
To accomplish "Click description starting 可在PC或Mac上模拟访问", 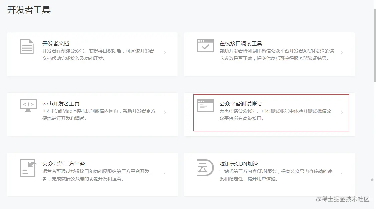I will point(99,115).
